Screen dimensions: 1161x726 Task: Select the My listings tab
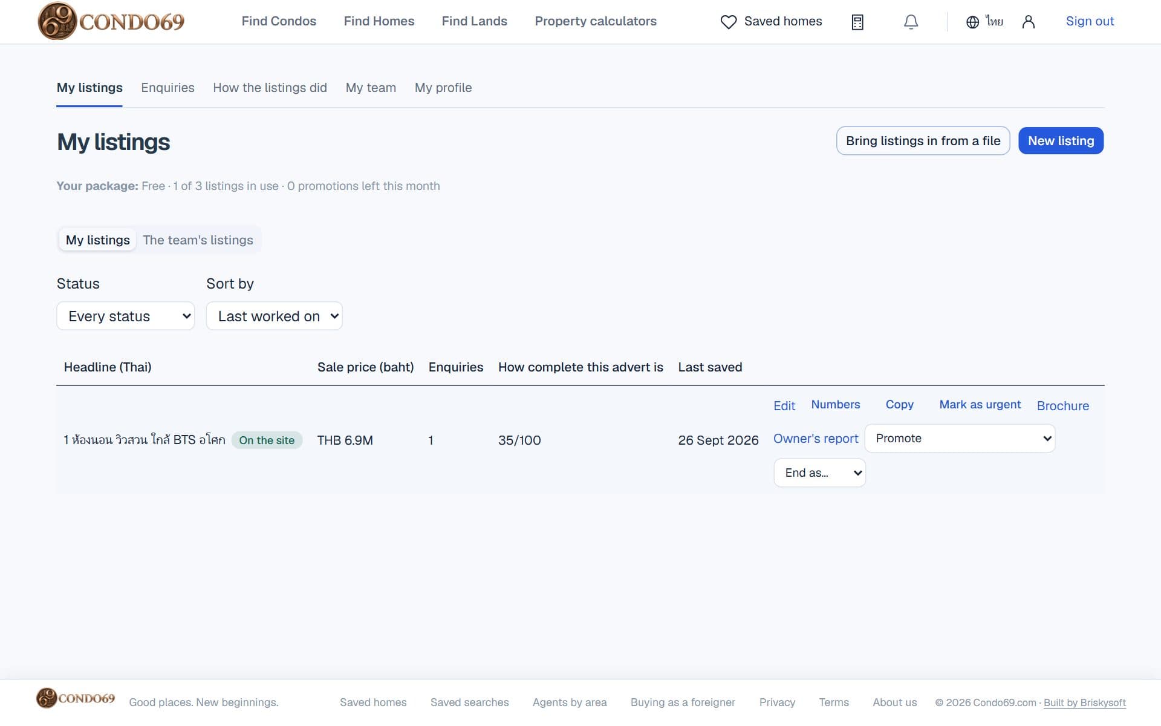click(x=89, y=88)
